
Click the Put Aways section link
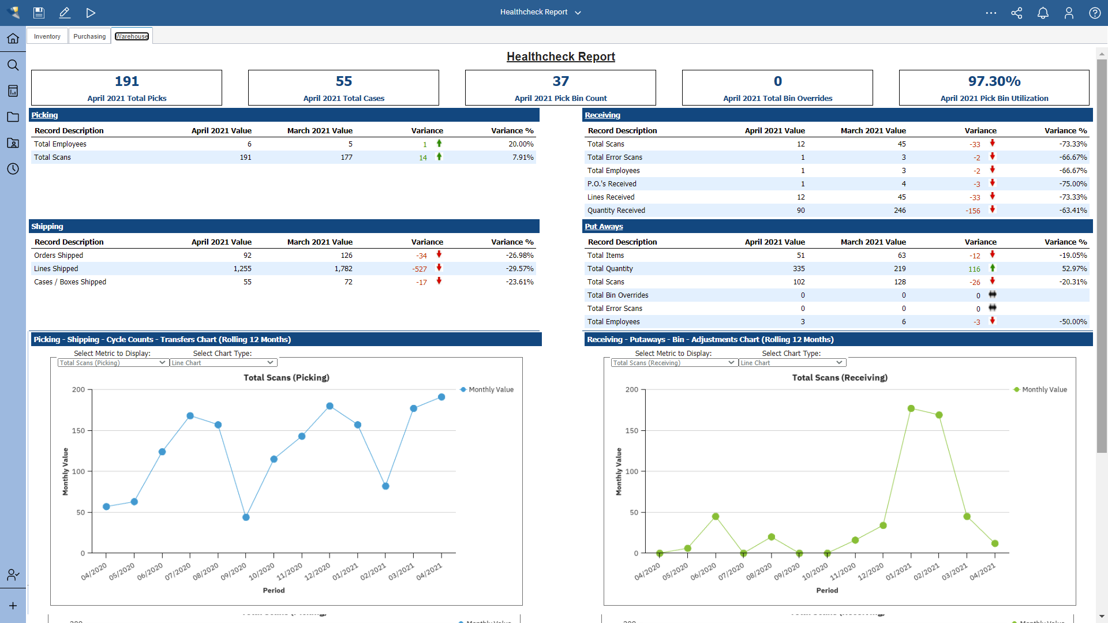tap(604, 227)
